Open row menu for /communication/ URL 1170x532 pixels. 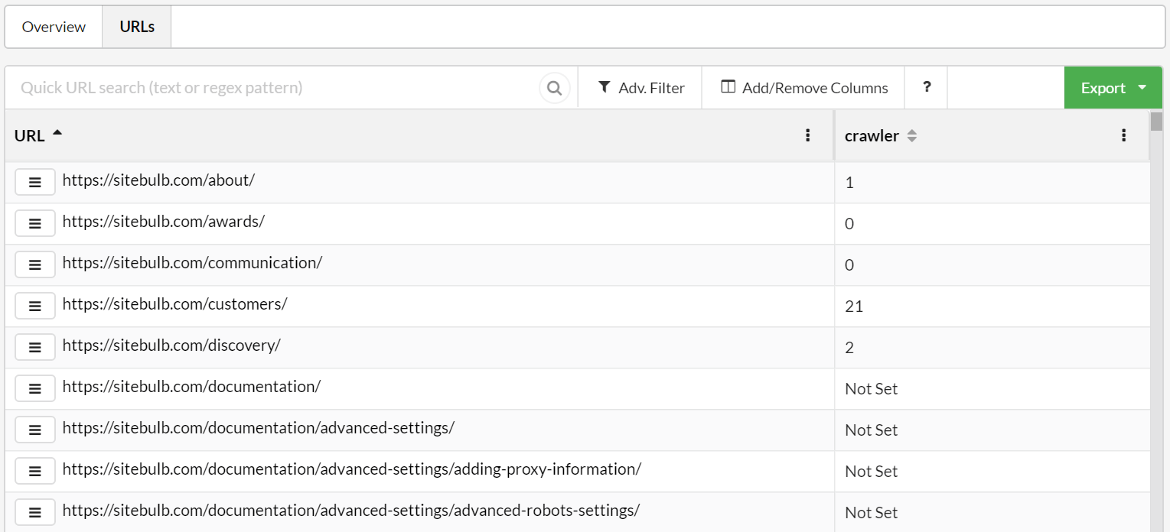tap(35, 264)
